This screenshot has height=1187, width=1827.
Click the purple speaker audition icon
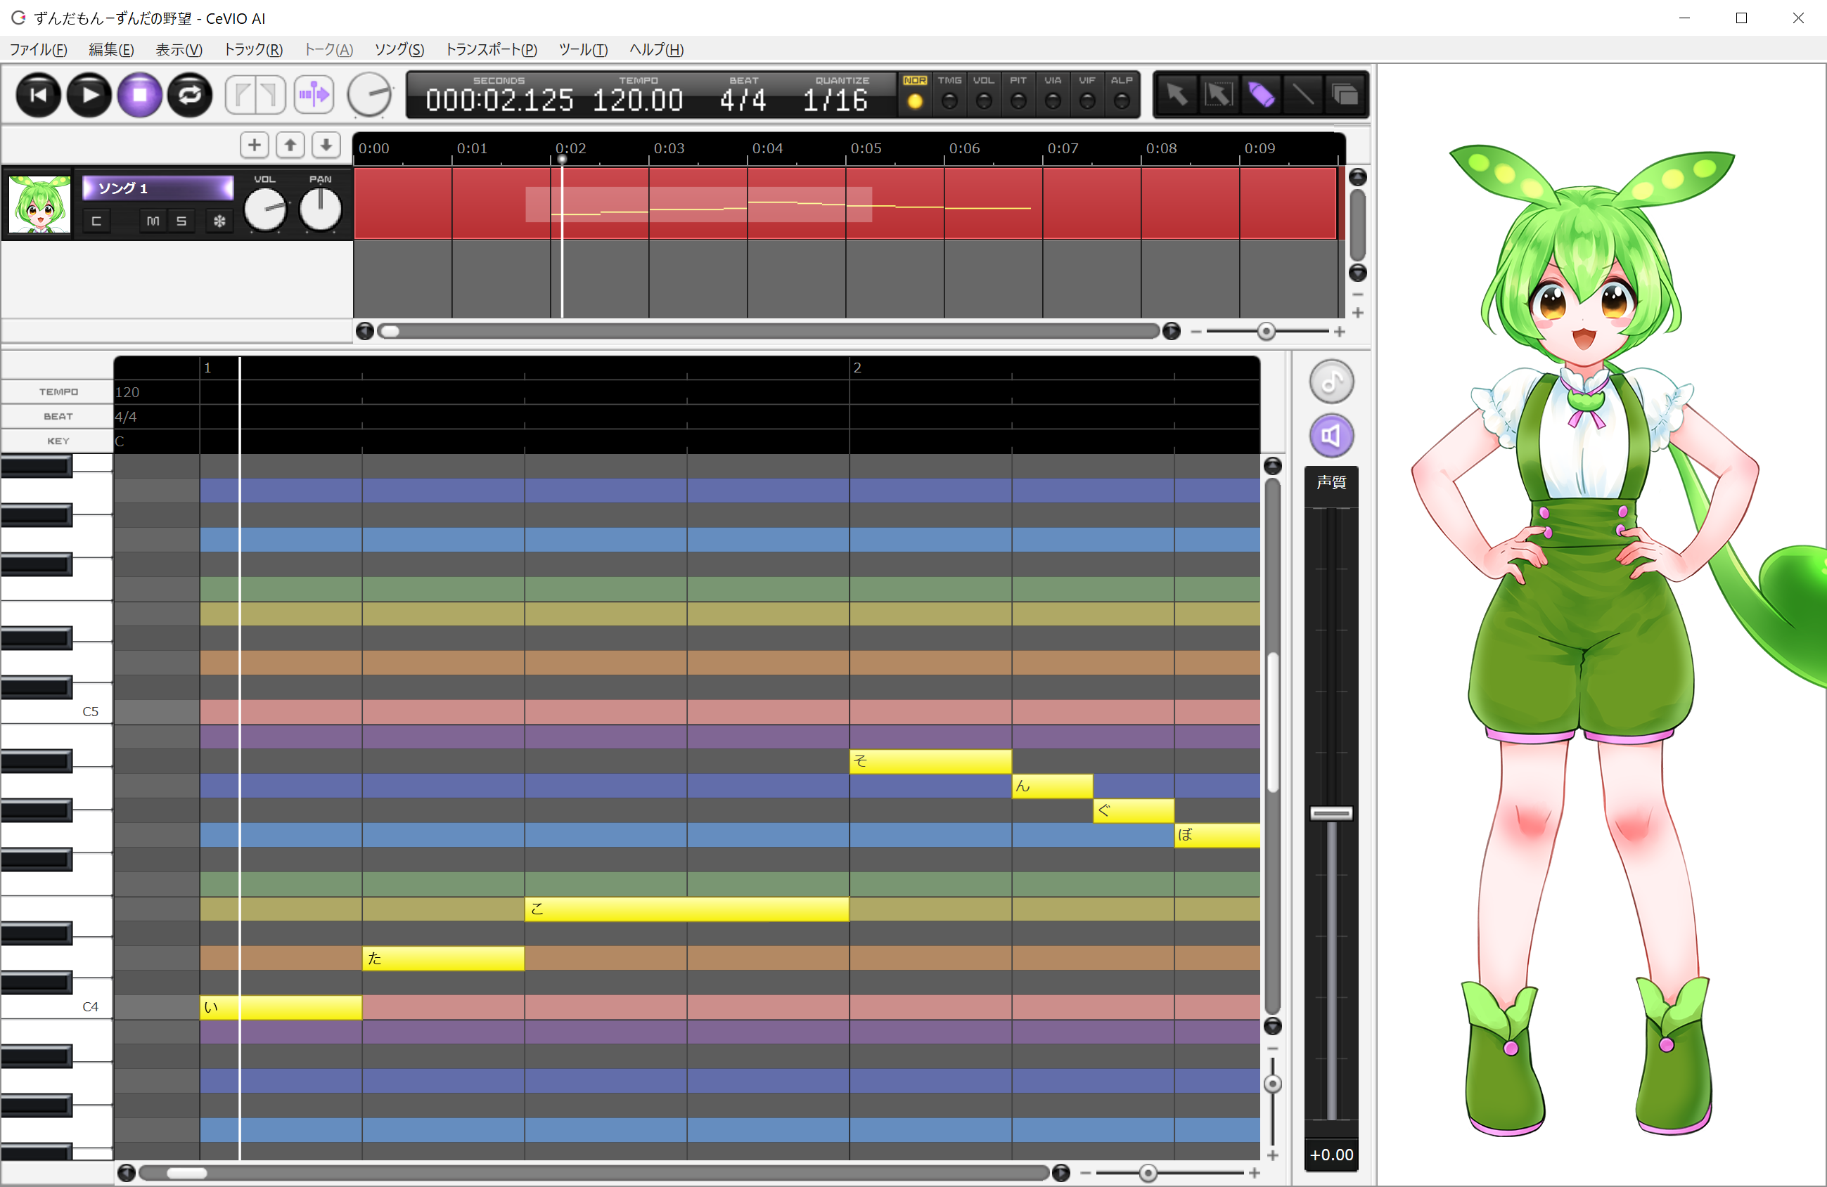(1331, 436)
